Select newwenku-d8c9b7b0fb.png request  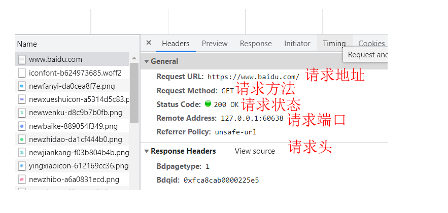(72, 113)
